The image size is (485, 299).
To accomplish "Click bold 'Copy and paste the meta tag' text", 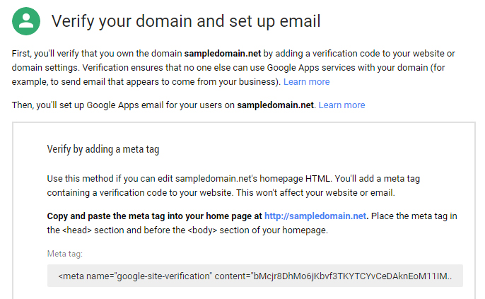I will [106, 216].
